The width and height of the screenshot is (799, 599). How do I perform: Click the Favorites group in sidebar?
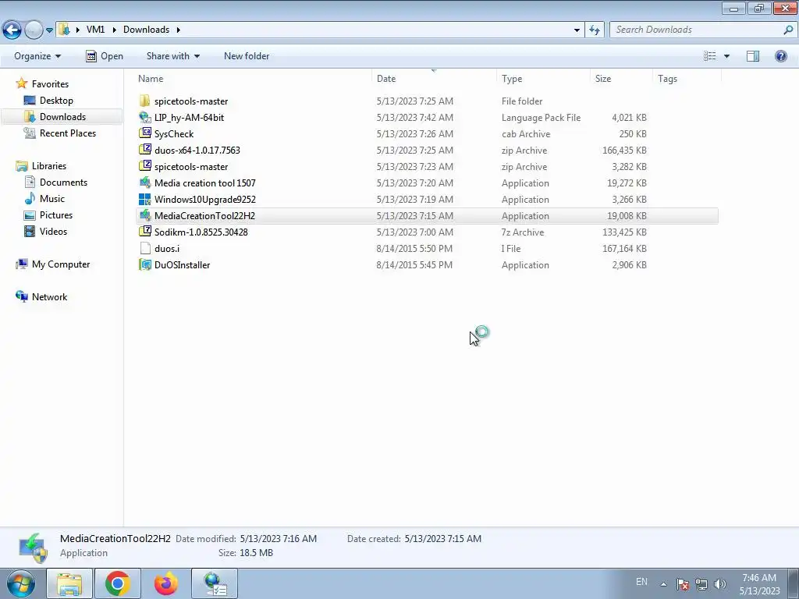(x=42, y=83)
